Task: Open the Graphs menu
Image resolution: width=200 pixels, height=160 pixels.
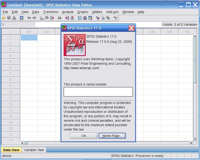Action: click(82, 12)
